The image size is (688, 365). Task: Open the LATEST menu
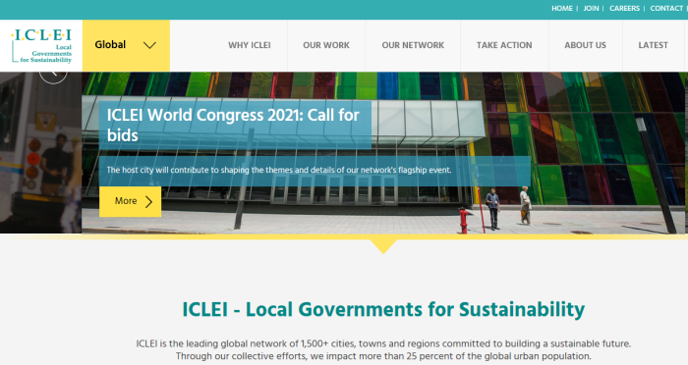pyautogui.click(x=653, y=45)
